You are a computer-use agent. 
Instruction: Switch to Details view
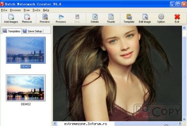pyautogui.click(x=95, y=18)
